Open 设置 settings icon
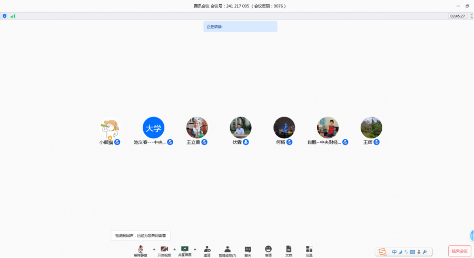 [309, 251]
